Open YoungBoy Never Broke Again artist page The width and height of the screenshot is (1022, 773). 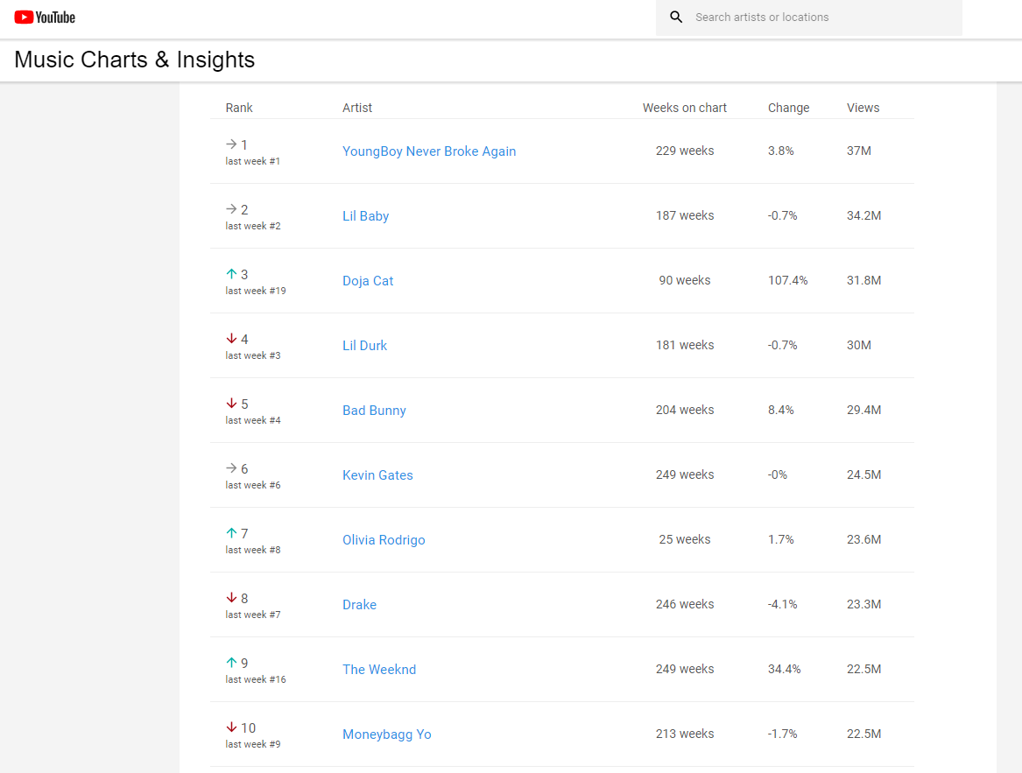click(429, 151)
